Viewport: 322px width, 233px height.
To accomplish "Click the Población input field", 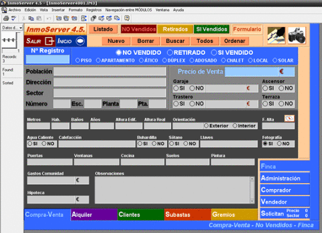I will pos(110,72).
